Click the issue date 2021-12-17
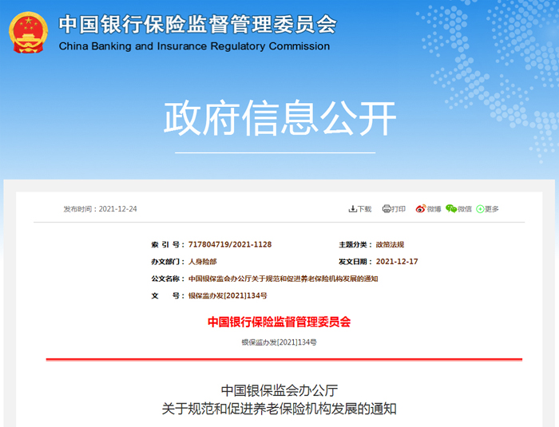 pos(397,262)
